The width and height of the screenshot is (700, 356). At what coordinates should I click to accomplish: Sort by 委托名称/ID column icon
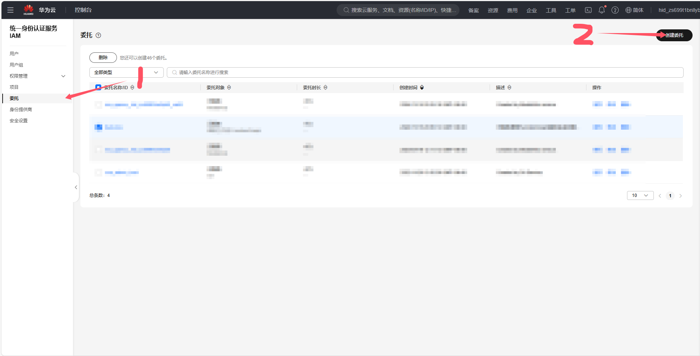132,87
